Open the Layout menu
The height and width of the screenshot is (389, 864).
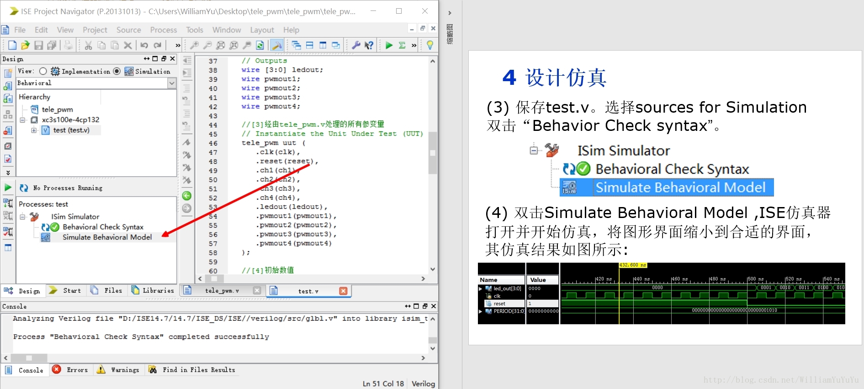click(262, 30)
